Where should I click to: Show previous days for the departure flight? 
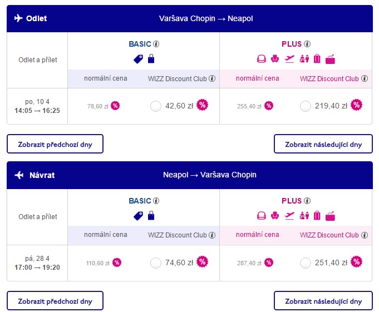[55, 144]
